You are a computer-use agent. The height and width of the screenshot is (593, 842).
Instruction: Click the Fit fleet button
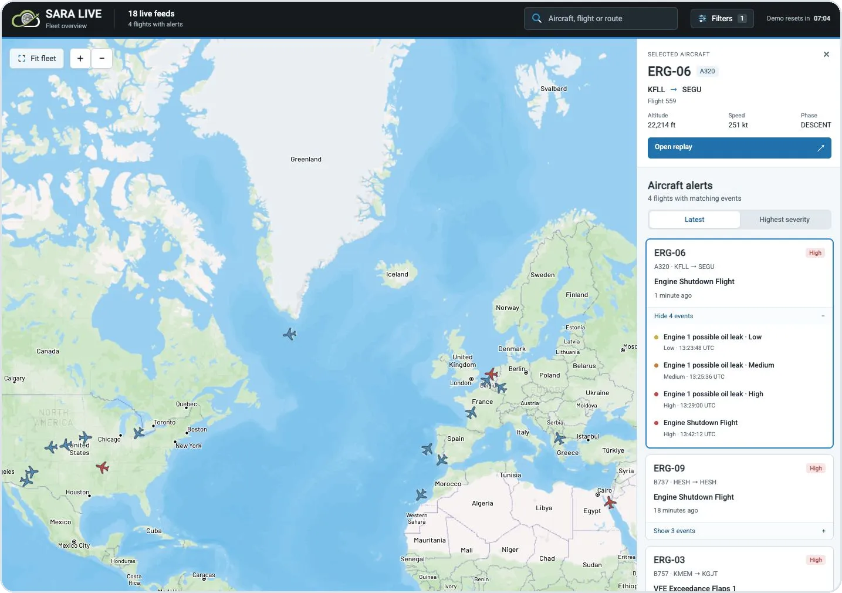click(x=37, y=58)
